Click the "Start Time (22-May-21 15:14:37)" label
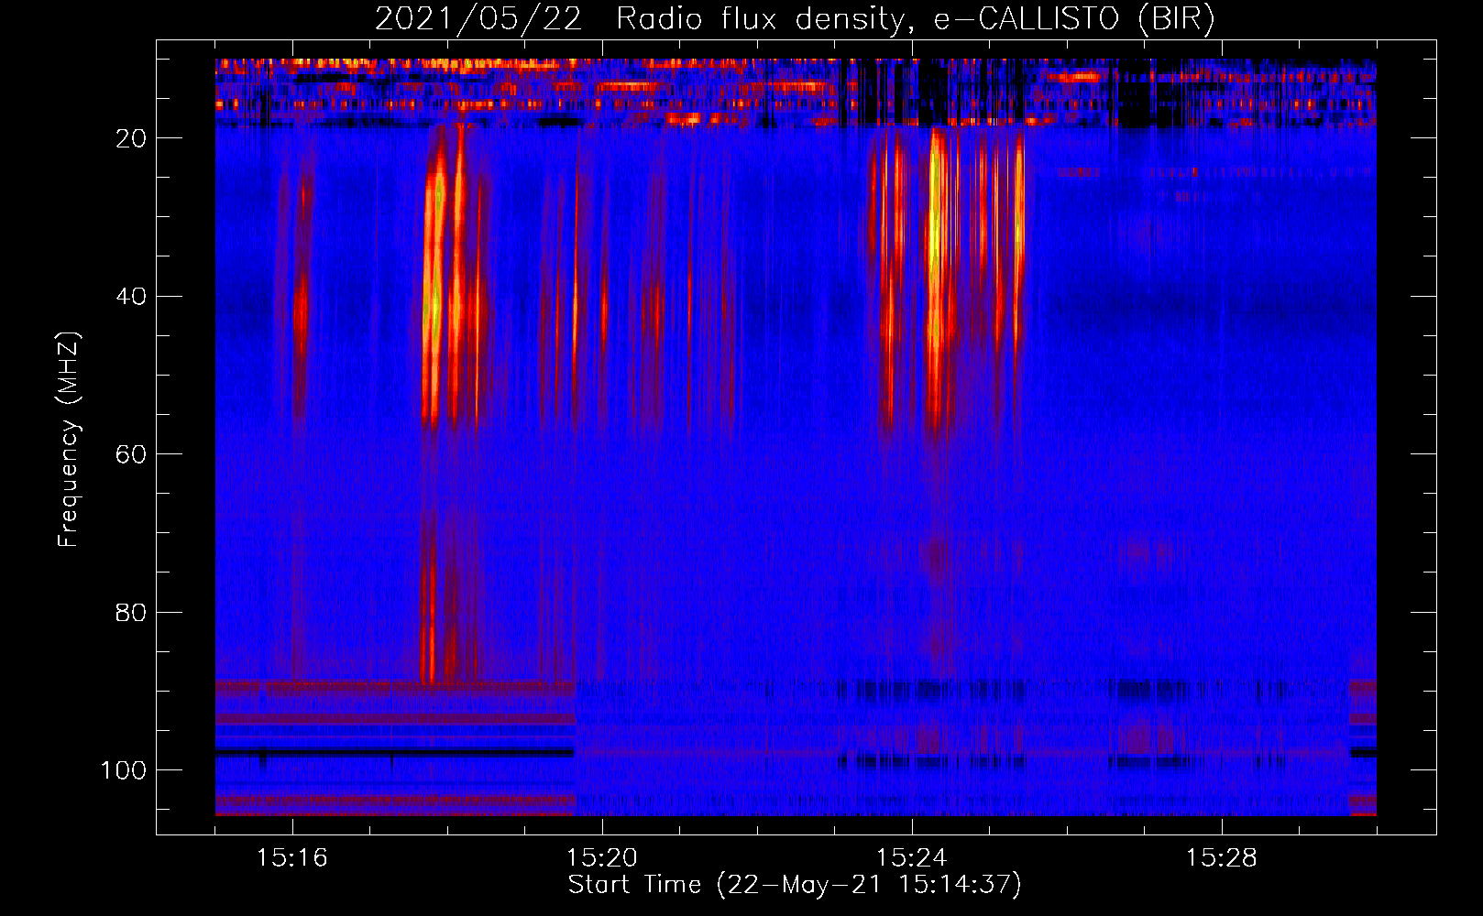This screenshot has height=916, width=1483. (795, 885)
